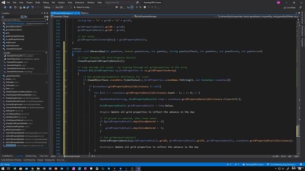Select the dugGround item in the CodeMaid tree
305x171 pixels.
click(x=10, y=42)
